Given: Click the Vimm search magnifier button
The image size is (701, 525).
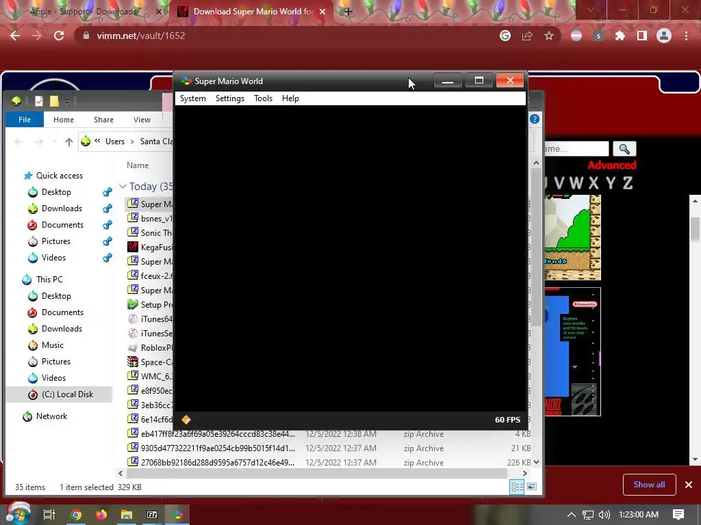Looking at the screenshot, I should (624, 148).
